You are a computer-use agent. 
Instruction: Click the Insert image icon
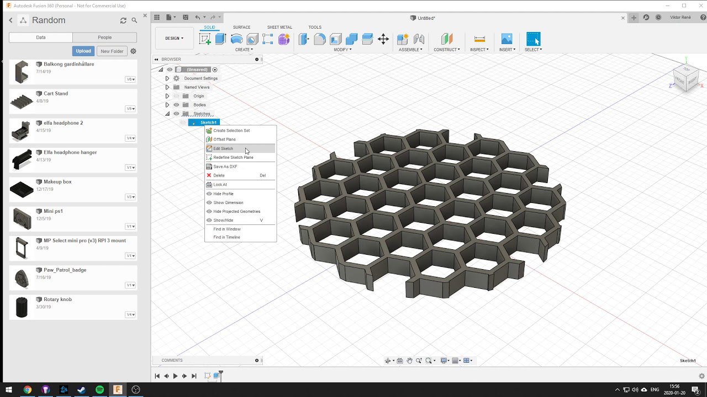click(x=506, y=39)
